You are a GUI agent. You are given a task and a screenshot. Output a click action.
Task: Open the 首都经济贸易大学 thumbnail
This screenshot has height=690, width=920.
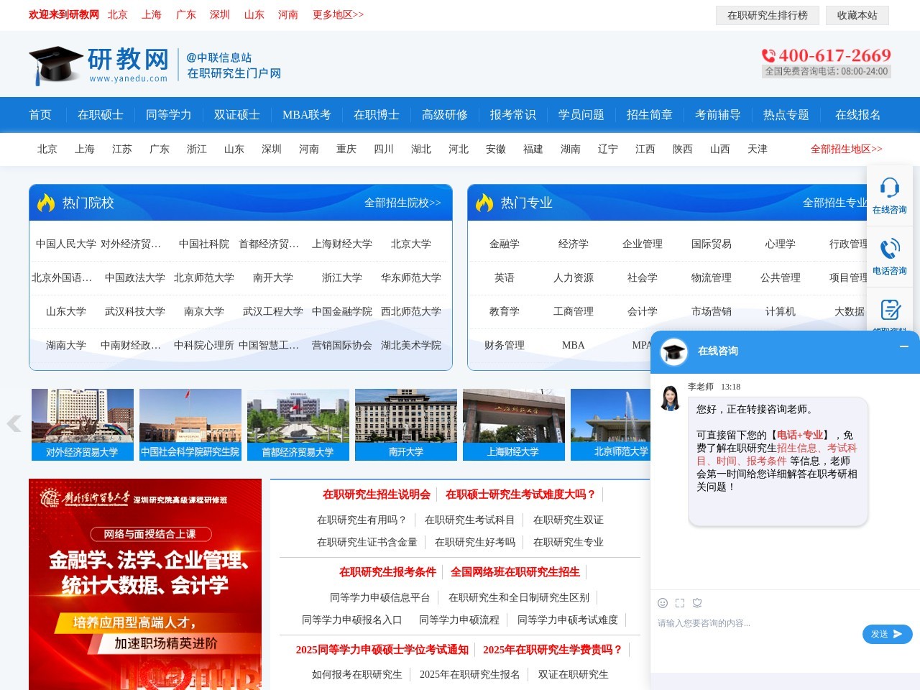[x=298, y=425]
